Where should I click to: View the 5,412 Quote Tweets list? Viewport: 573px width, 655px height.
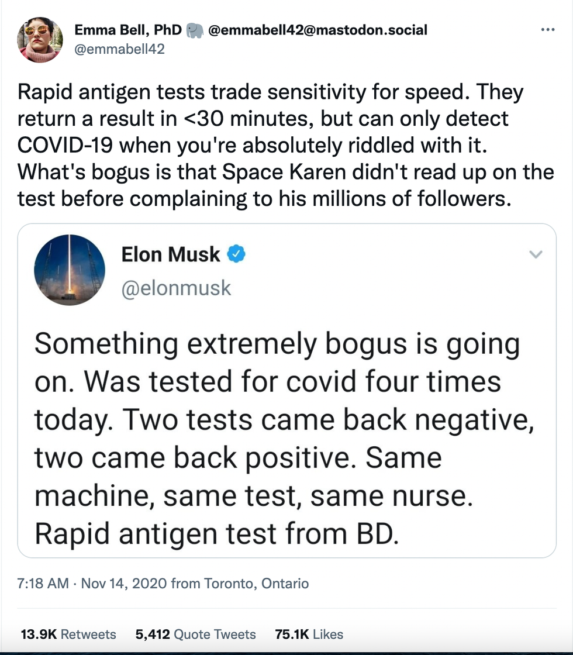pos(195,634)
